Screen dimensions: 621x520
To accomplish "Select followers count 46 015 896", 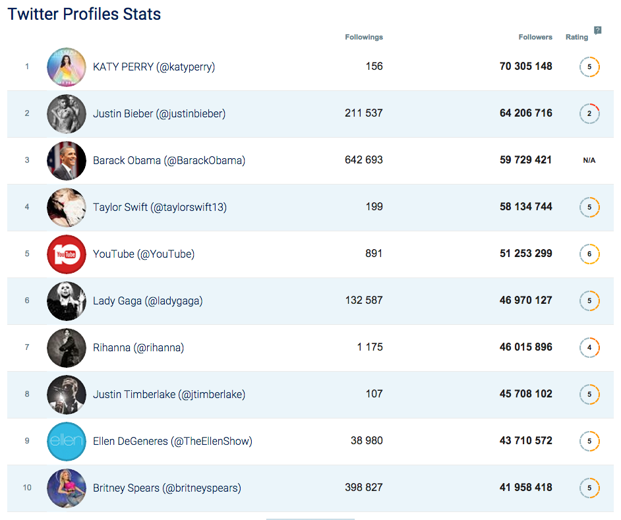I will (526, 347).
